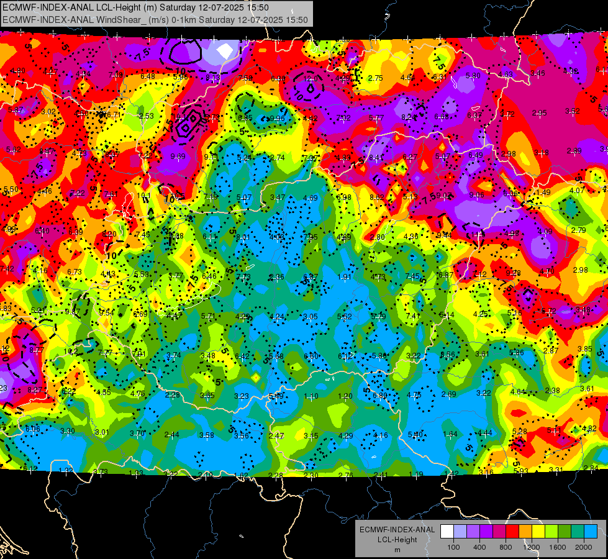Click the 12.0 wind shear value
The width and height of the screenshot is (608, 559).
(310, 79)
